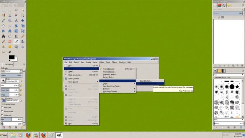
Task: Enable the Apply Jitter checkbox
Action: pos(2,108)
